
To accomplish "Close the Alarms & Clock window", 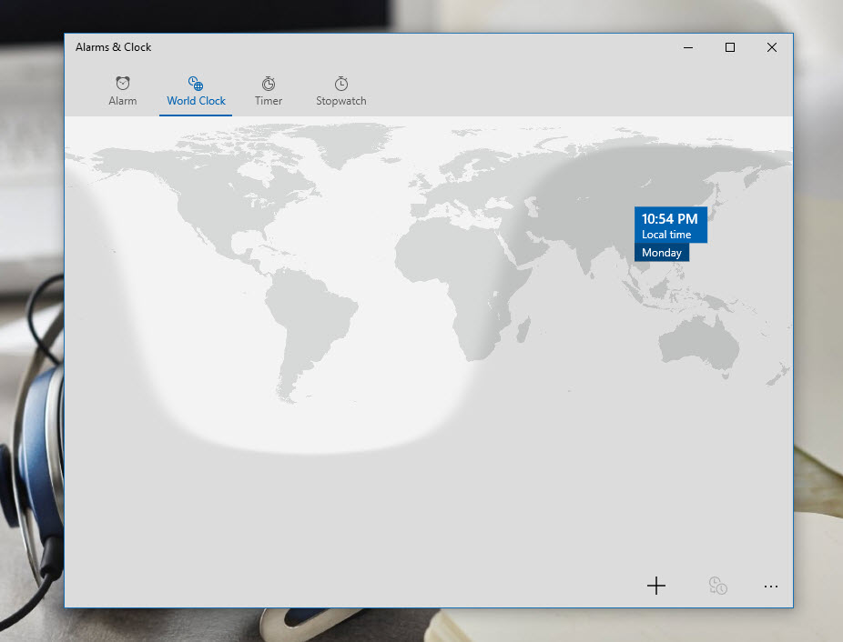I will coord(772,47).
